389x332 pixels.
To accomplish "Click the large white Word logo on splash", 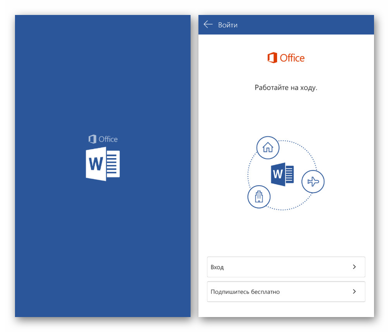I will pyautogui.click(x=103, y=164).
